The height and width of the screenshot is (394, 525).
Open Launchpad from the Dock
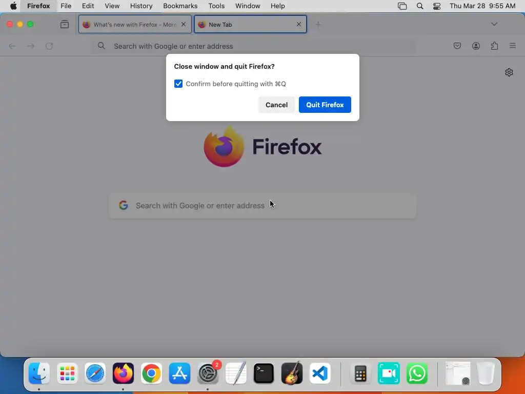67,373
